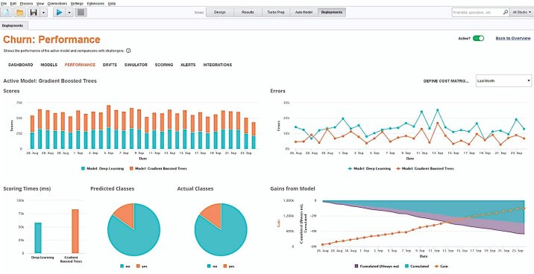Open the Edit menu
The image size is (534, 274).
click(x=13, y=4)
